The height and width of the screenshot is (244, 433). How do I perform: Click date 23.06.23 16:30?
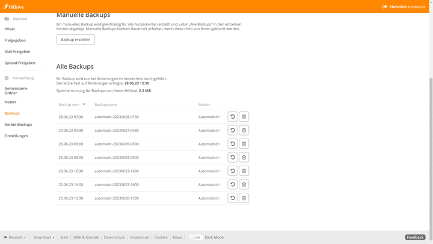pos(71,171)
